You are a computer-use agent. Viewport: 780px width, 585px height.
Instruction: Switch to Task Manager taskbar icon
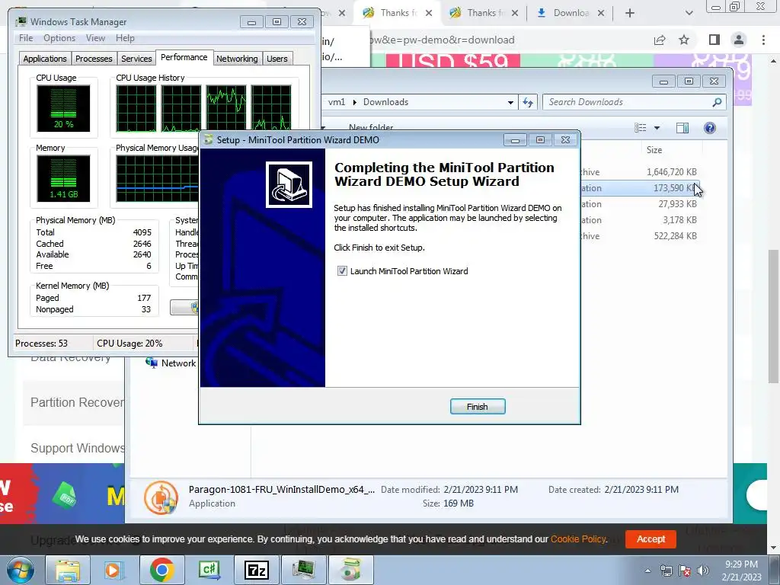[x=303, y=570]
